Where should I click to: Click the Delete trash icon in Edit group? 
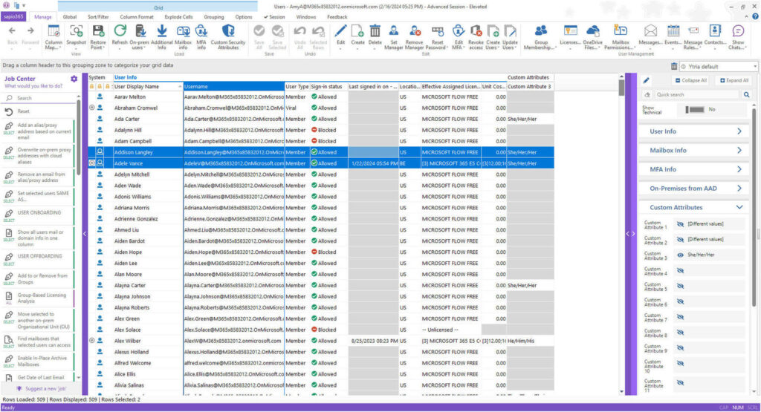click(x=375, y=31)
